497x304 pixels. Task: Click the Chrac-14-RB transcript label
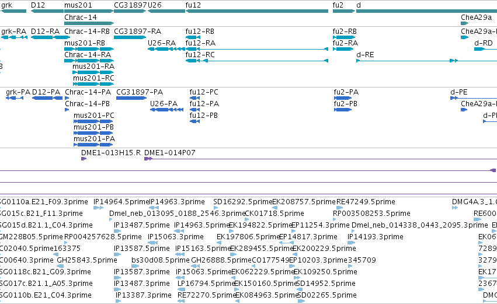click(x=87, y=32)
